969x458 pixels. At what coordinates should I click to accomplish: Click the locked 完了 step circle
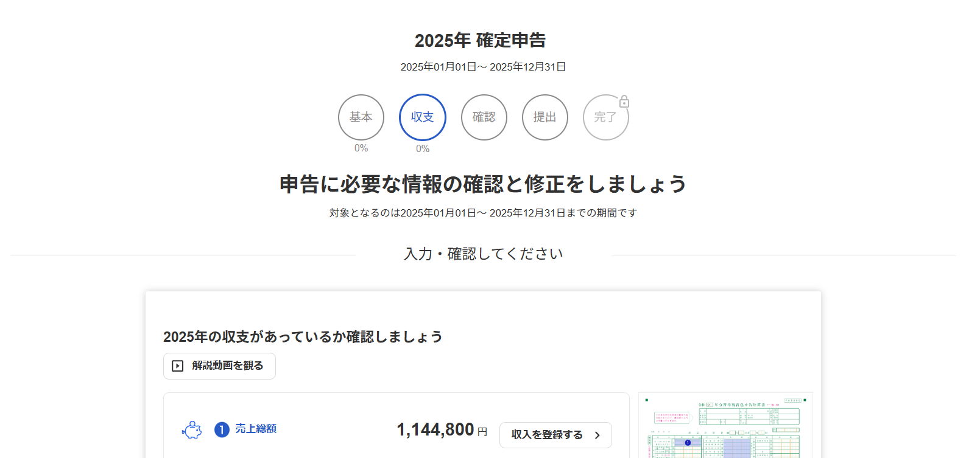click(605, 117)
